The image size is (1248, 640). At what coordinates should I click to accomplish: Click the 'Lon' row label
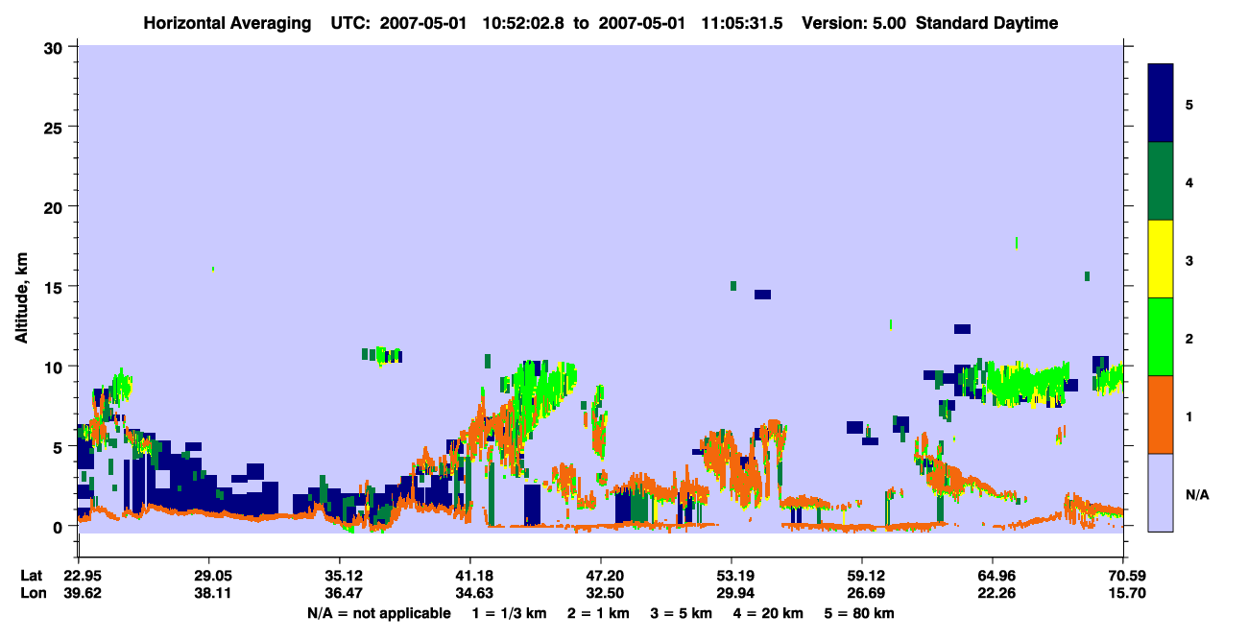33,594
